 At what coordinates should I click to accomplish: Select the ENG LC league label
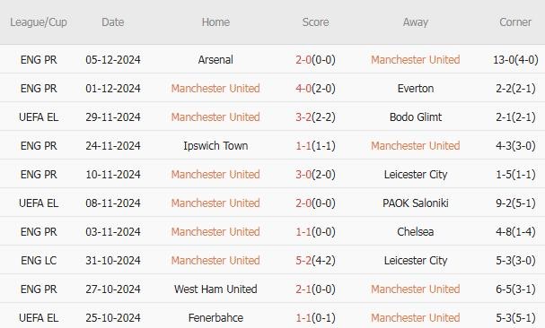point(39,260)
